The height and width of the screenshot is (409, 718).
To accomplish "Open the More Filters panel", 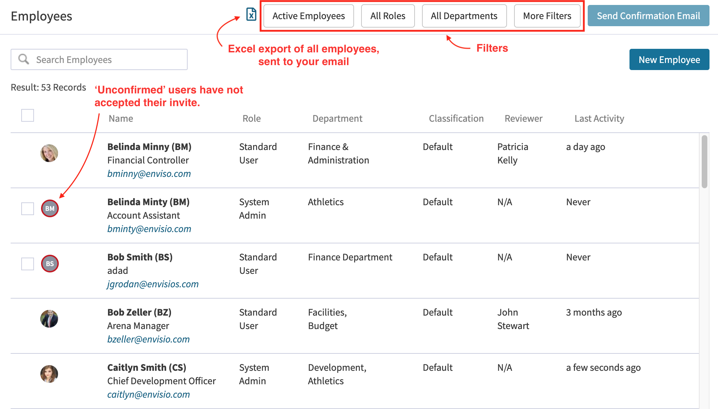I will 547,16.
